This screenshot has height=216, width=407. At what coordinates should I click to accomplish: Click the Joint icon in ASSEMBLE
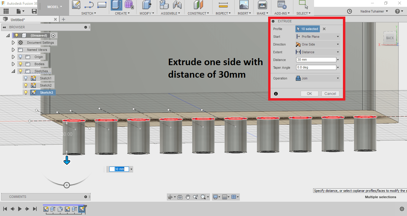177,5
